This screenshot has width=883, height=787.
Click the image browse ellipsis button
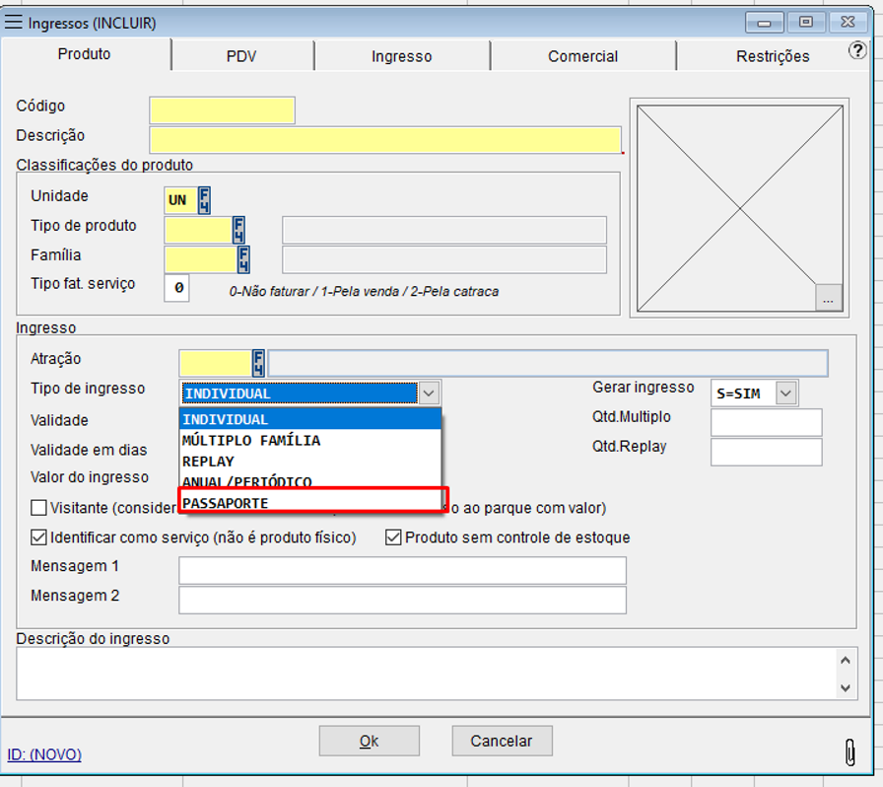829,298
